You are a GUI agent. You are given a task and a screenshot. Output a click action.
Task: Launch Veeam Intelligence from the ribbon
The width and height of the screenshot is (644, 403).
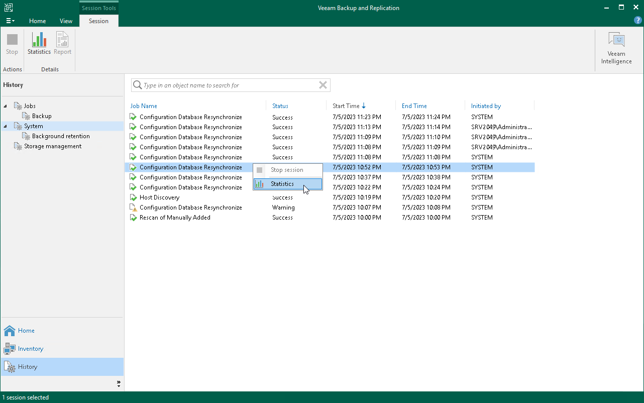(616, 48)
